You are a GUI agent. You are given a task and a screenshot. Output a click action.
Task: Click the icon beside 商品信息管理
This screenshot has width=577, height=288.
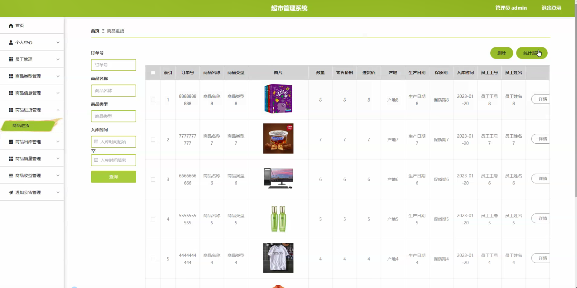11,93
